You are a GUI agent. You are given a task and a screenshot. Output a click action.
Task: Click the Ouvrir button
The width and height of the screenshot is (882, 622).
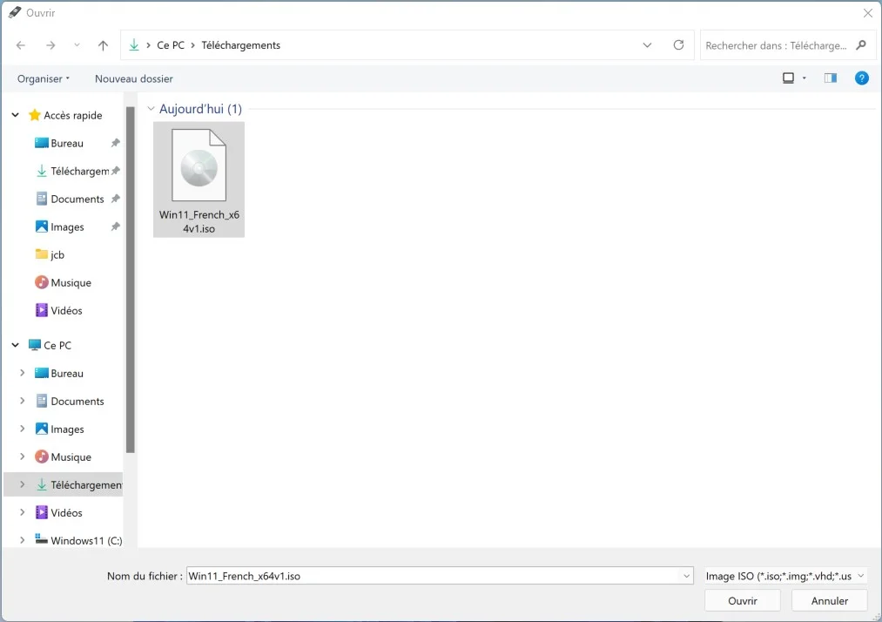[742, 600]
